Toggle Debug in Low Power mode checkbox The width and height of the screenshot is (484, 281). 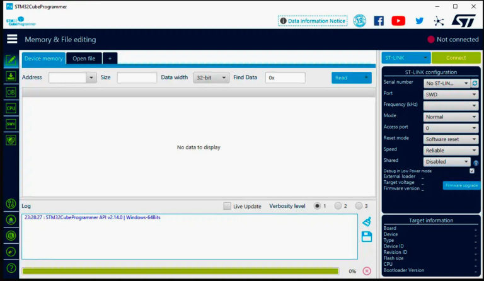(472, 171)
